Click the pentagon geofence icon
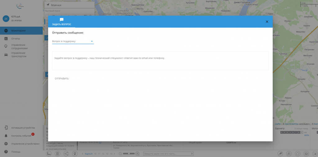Image resolution: width=318 pixels, height=157 pixels. click(298, 154)
